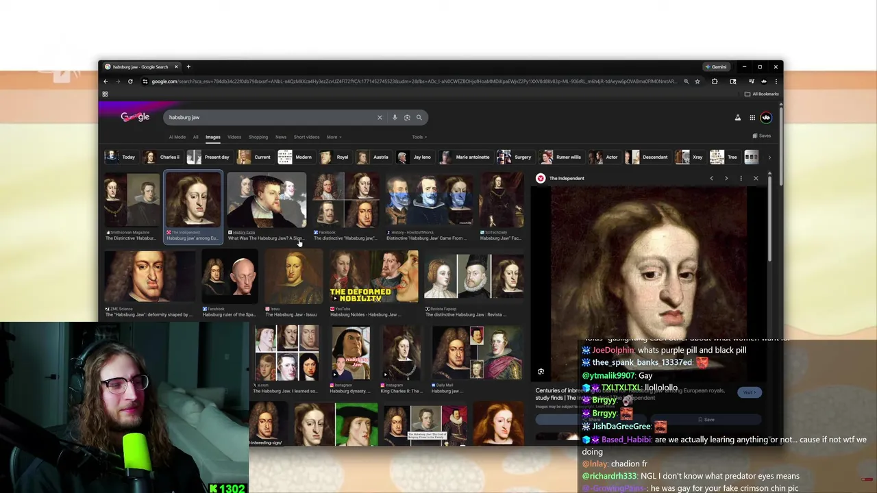
Task: Open Saves in the results header
Action: (x=762, y=136)
